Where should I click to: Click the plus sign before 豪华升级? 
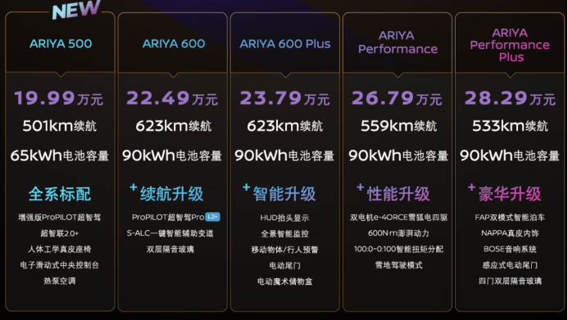471,187
